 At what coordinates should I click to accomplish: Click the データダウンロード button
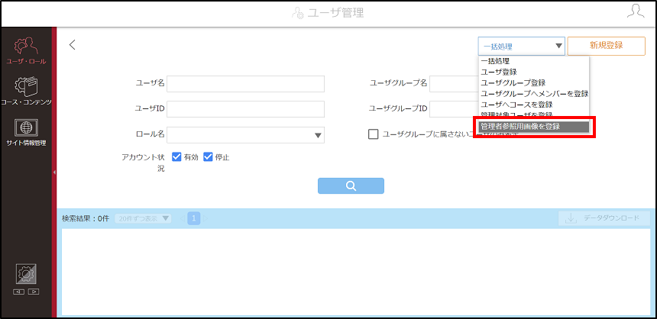(x=604, y=218)
